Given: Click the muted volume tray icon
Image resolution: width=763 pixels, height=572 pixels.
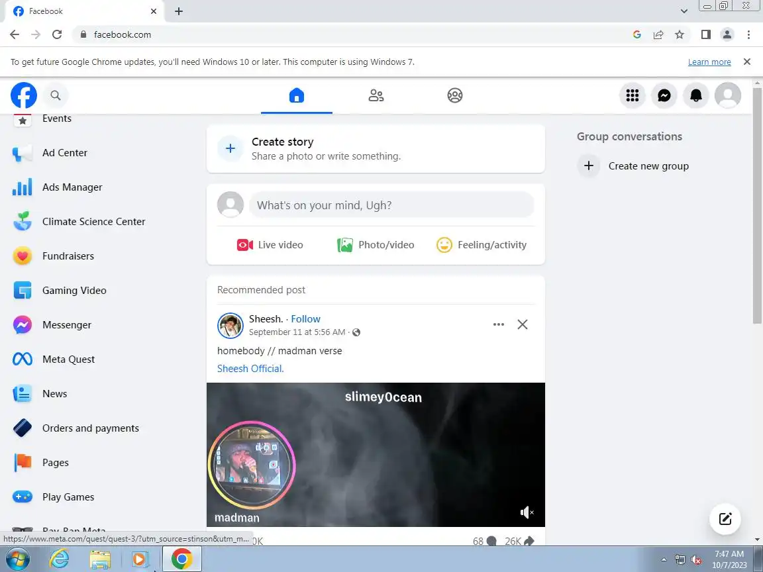Looking at the screenshot, I should (x=696, y=560).
